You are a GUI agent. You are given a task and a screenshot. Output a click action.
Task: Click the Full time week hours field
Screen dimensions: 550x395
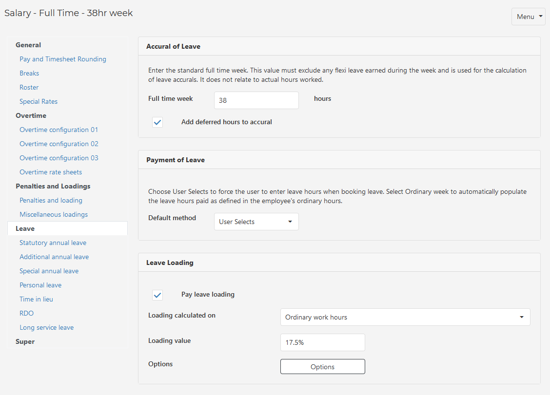point(256,100)
